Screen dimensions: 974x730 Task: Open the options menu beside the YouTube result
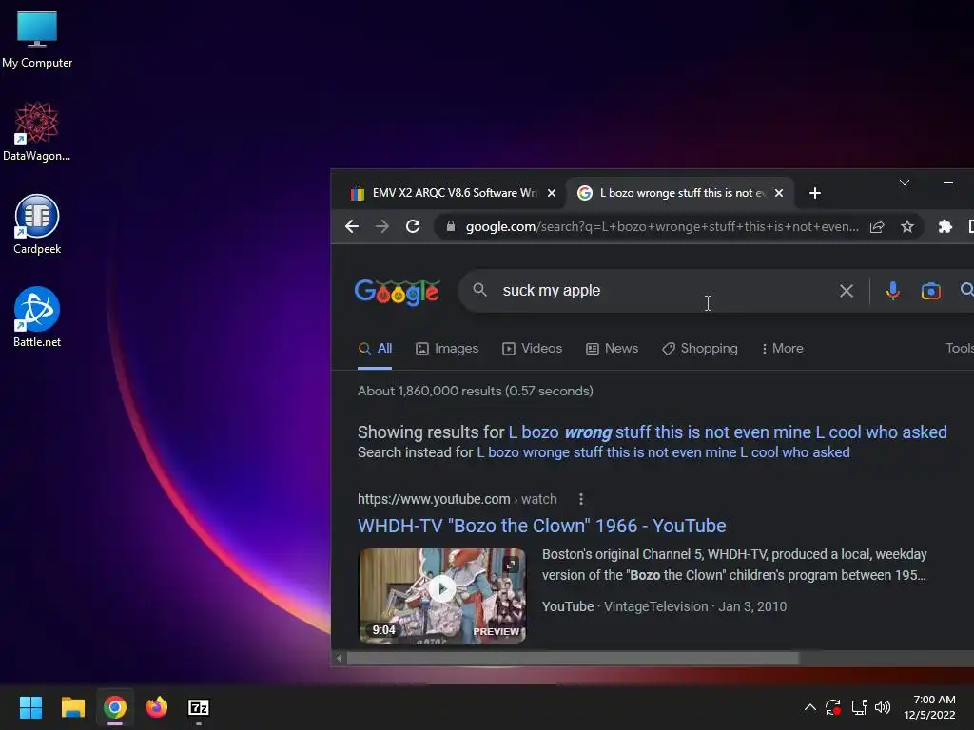pyautogui.click(x=581, y=499)
